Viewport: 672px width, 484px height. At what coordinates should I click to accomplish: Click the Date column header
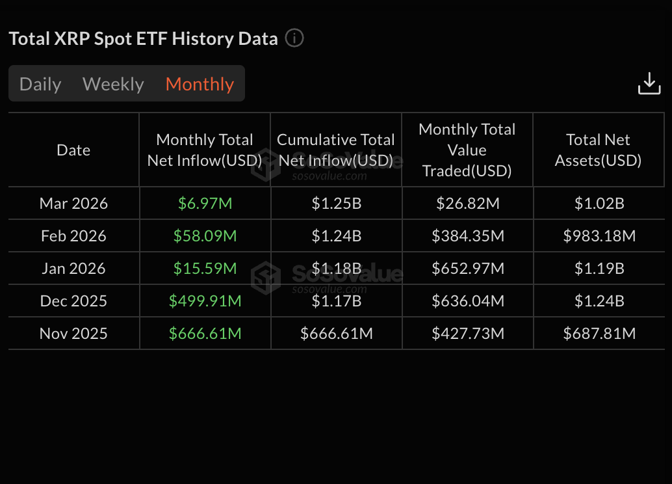pos(73,150)
